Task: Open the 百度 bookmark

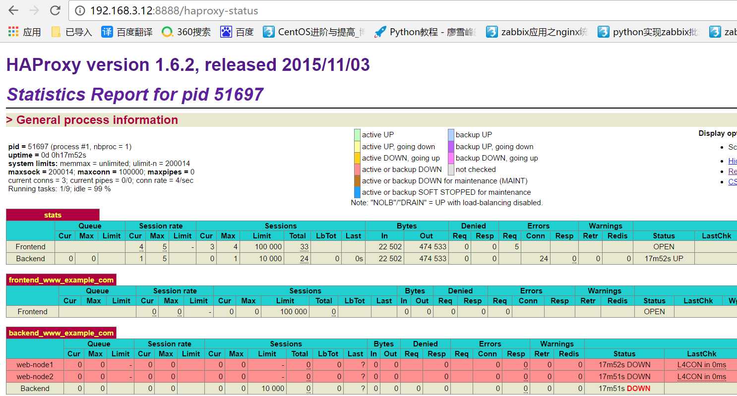Action: click(x=238, y=32)
